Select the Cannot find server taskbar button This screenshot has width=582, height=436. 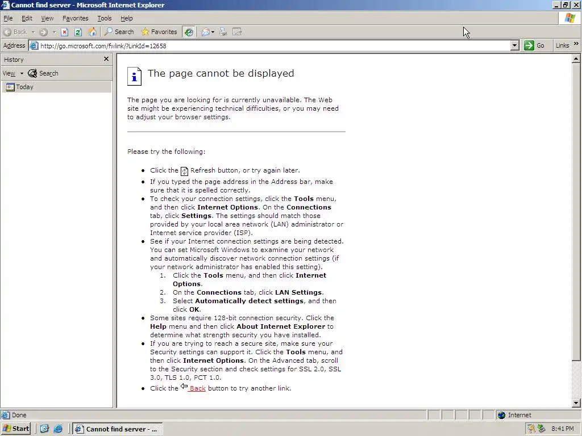tap(117, 429)
